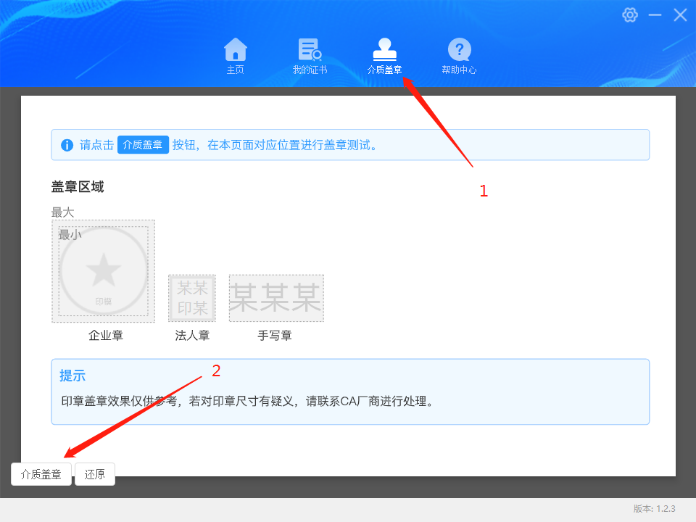696x522 pixels.
Task: Close the application window
Action: 680,15
